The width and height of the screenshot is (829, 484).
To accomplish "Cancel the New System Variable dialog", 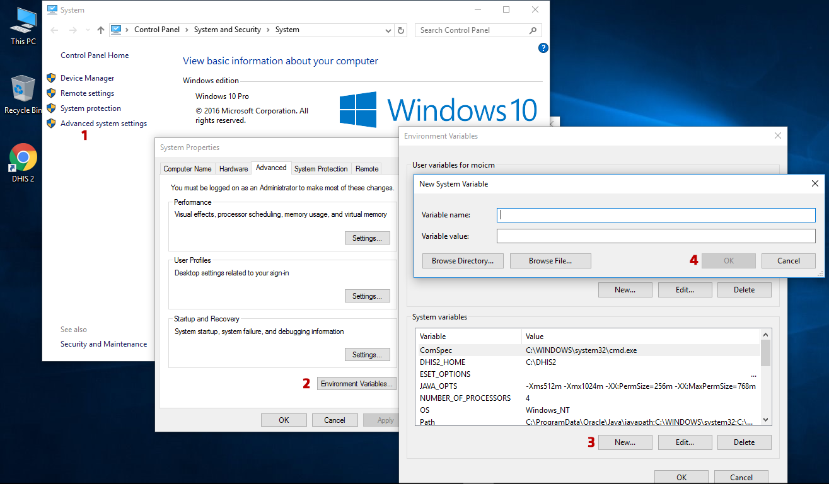I will 789,261.
